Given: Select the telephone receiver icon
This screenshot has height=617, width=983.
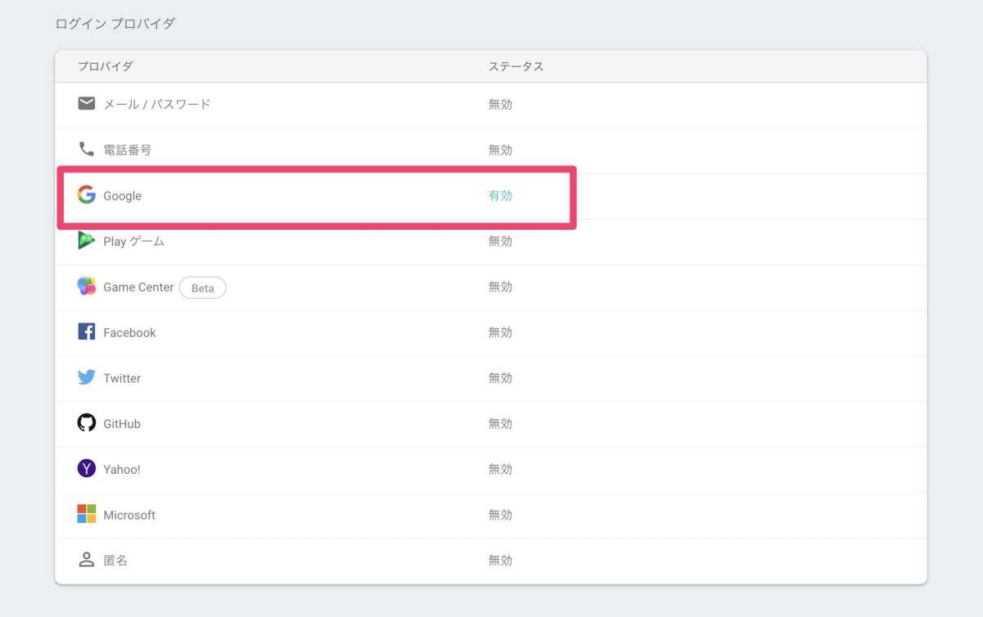Looking at the screenshot, I should [86, 149].
